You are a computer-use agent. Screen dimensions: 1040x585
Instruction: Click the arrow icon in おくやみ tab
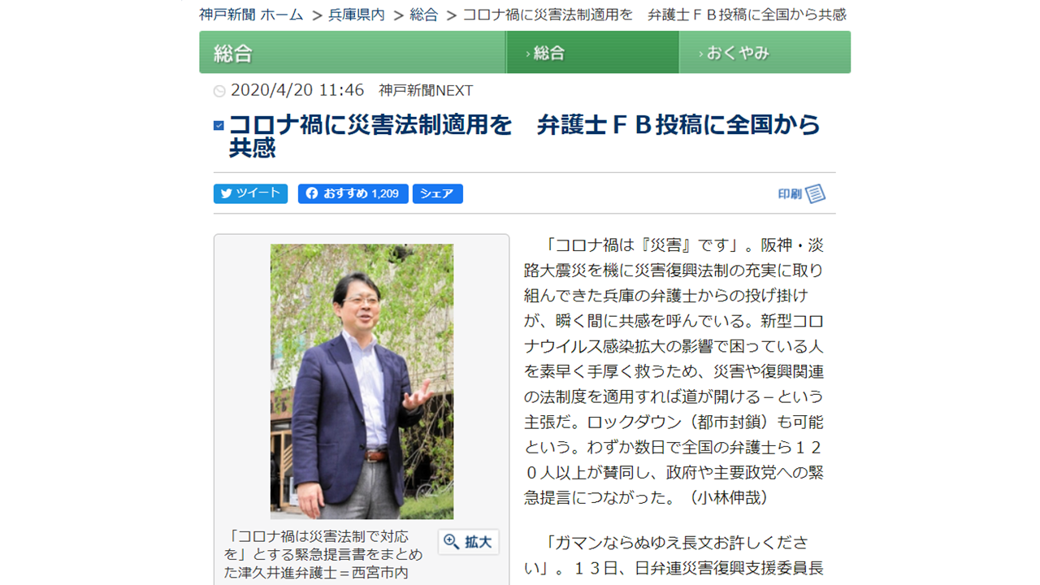tap(700, 54)
